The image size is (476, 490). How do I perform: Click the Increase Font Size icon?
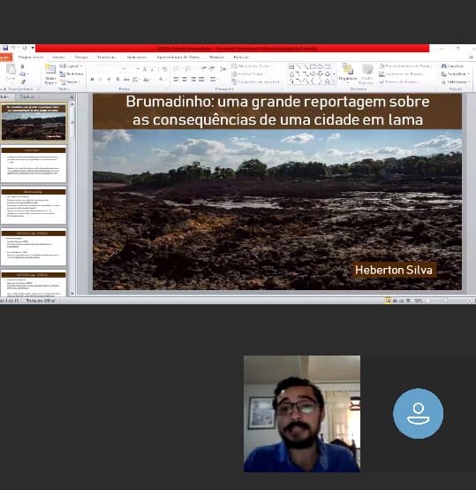point(145,69)
